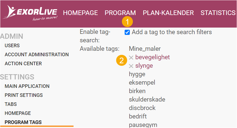Go to PLAN-KALENDER in top navigation
This screenshot has width=237, height=128.
click(x=168, y=13)
